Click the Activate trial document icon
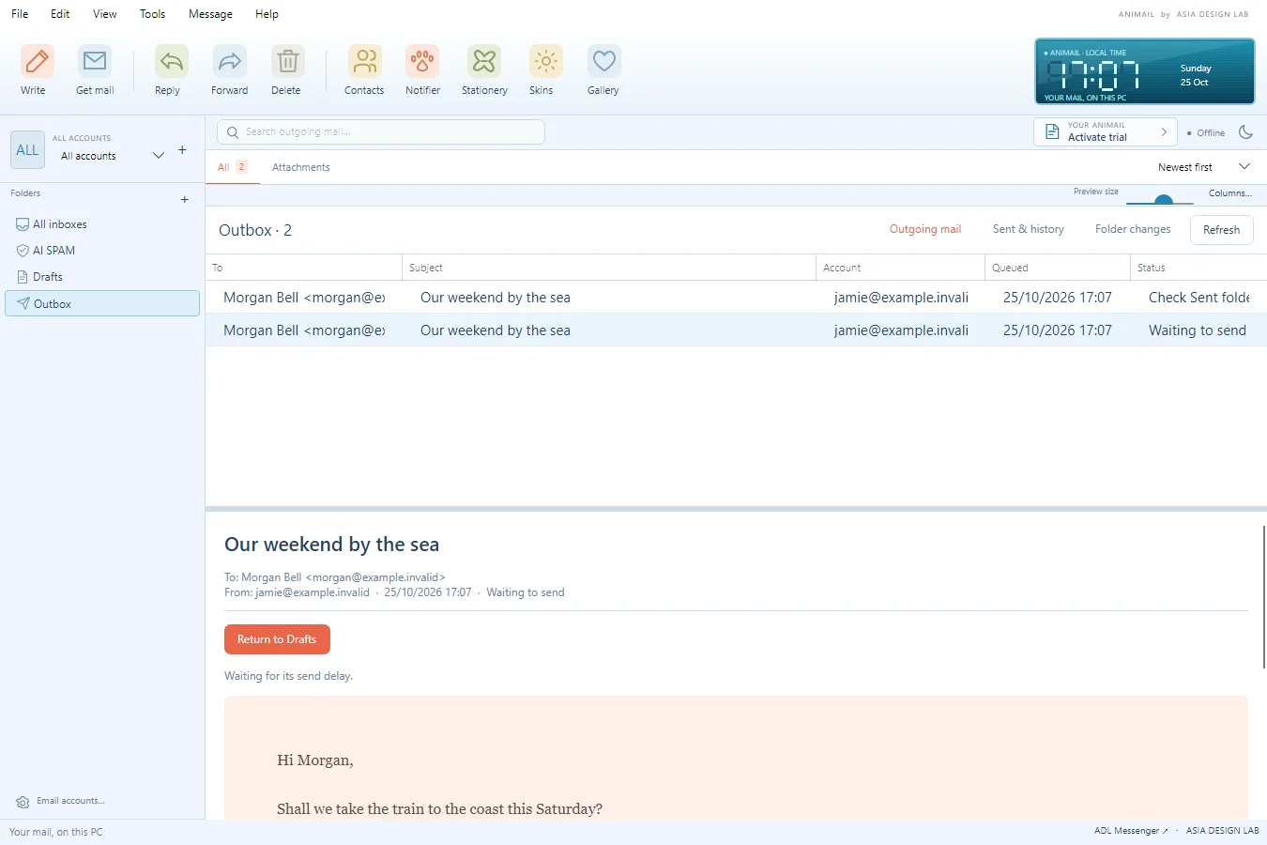The image size is (1267, 845). point(1052,131)
